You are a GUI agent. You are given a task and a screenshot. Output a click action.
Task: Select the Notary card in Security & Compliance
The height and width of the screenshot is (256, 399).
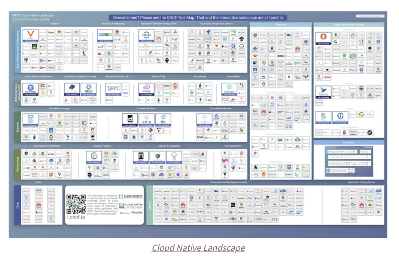(141, 158)
